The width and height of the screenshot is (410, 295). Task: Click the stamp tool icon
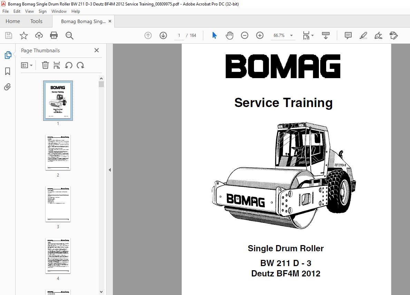(x=393, y=35)
